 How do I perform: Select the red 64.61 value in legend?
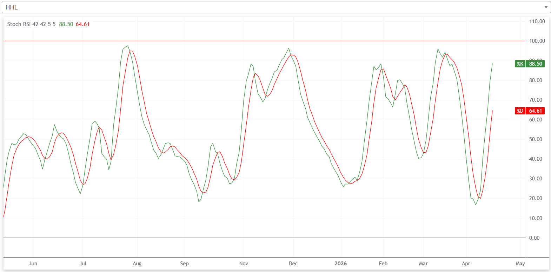(x=83, y=24)
